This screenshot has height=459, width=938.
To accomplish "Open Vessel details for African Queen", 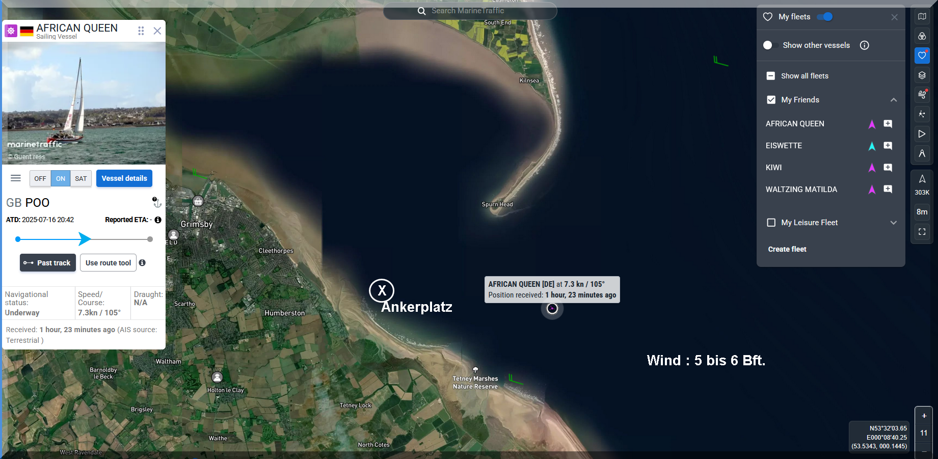I will 124,178.
